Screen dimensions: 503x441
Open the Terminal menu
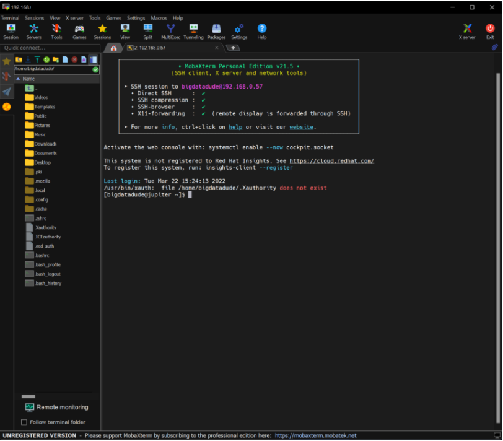click(10, 18)
